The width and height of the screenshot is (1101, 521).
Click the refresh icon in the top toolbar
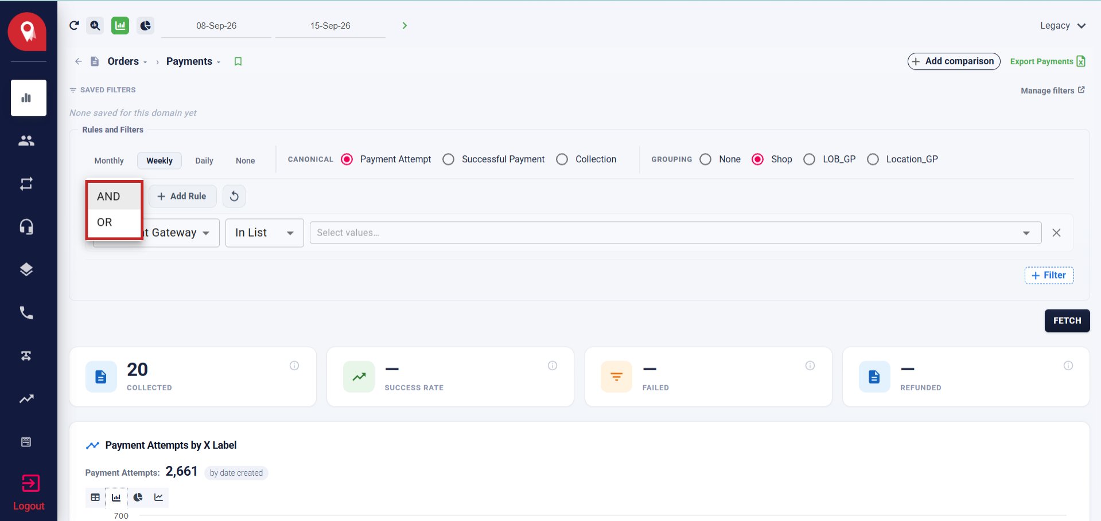(74, 25)
